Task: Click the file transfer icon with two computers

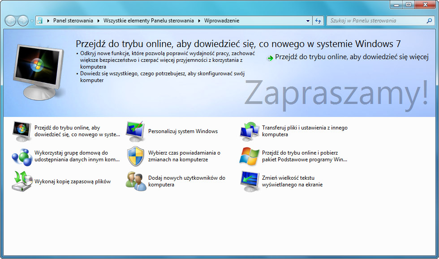Action: pos(249,131)
